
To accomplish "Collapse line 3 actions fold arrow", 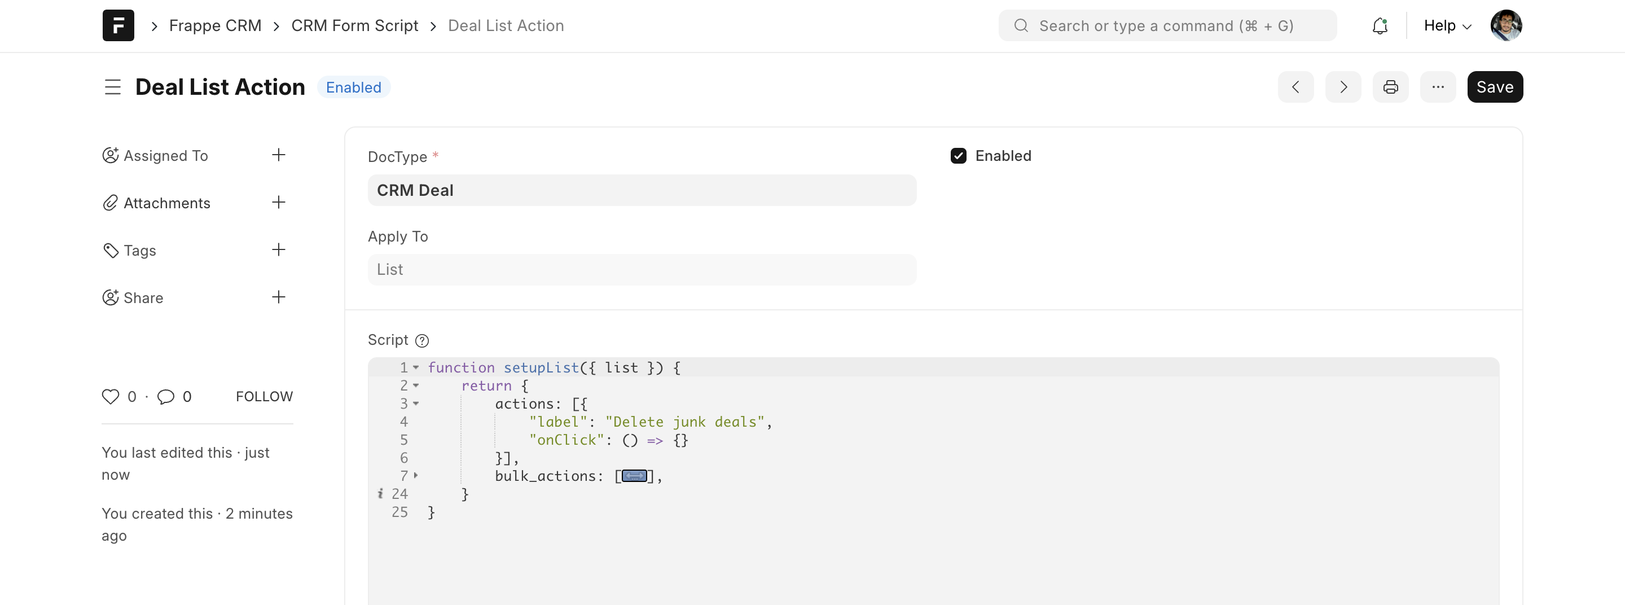I will [416, 404].
